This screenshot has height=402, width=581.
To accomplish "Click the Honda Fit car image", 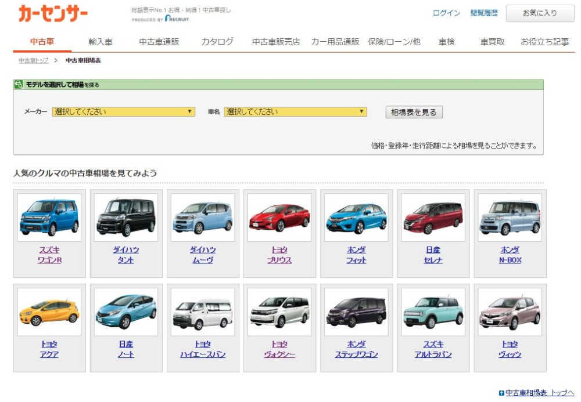I will [x=356, y=218].
